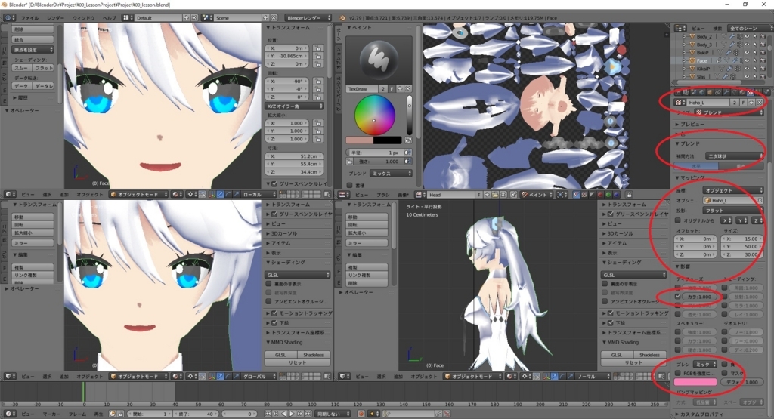774x419 pixels.
Task: Open the Blenderレンダー engine dropdown
Action: click(308, 18)
